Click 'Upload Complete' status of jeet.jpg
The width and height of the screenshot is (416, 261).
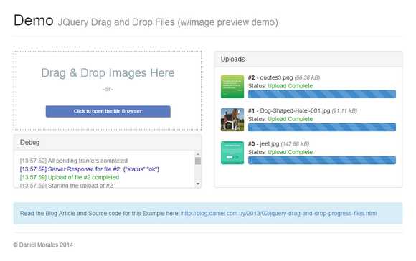[x=290, y=152]
